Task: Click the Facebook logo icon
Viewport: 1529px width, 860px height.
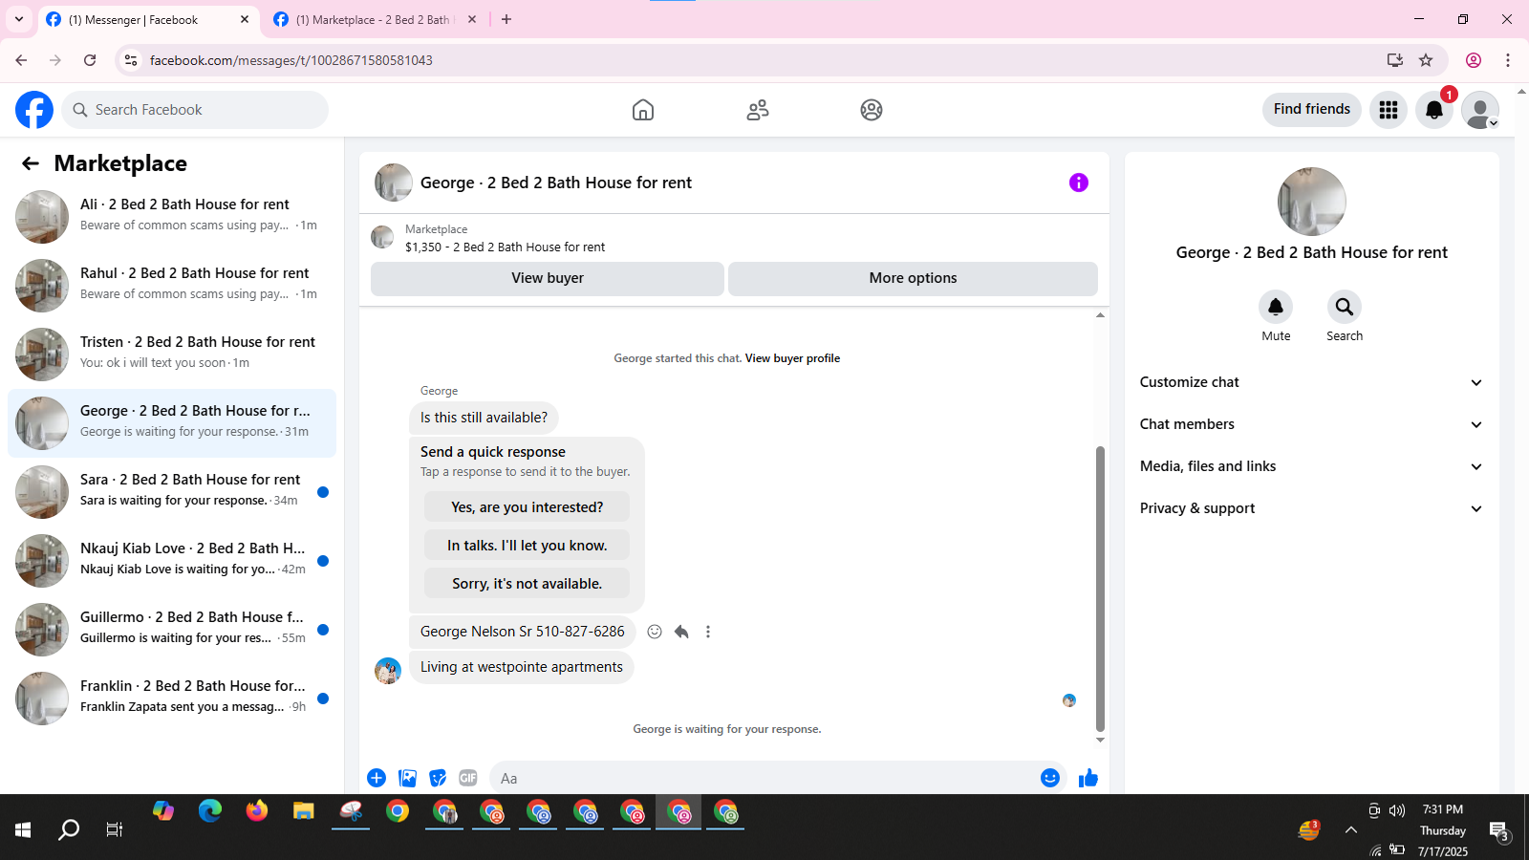Action: tap(34, 110)
